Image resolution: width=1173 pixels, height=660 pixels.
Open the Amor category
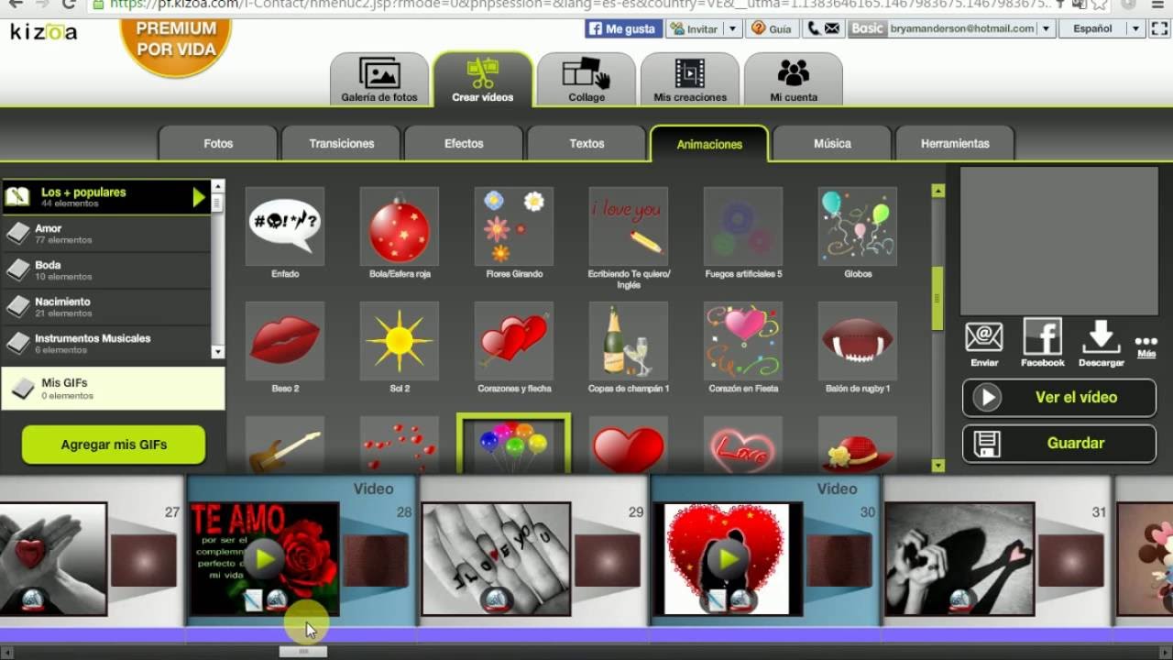tap(106, 234)
